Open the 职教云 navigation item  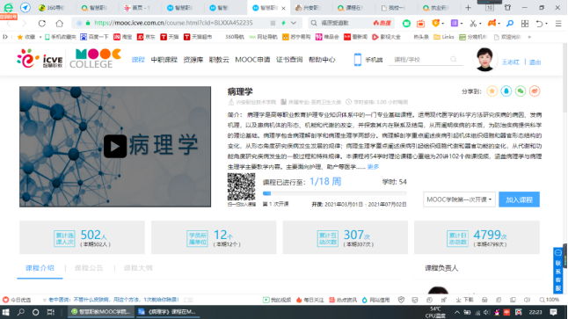point(219,60)
